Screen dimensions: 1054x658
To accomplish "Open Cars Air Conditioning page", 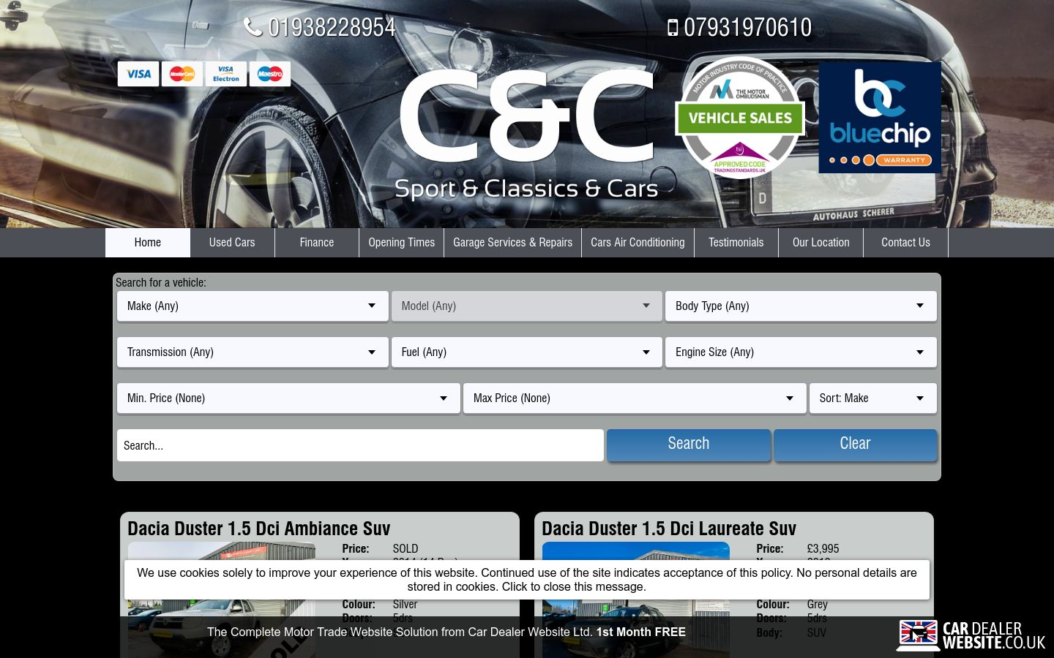I will pos(638,243).
